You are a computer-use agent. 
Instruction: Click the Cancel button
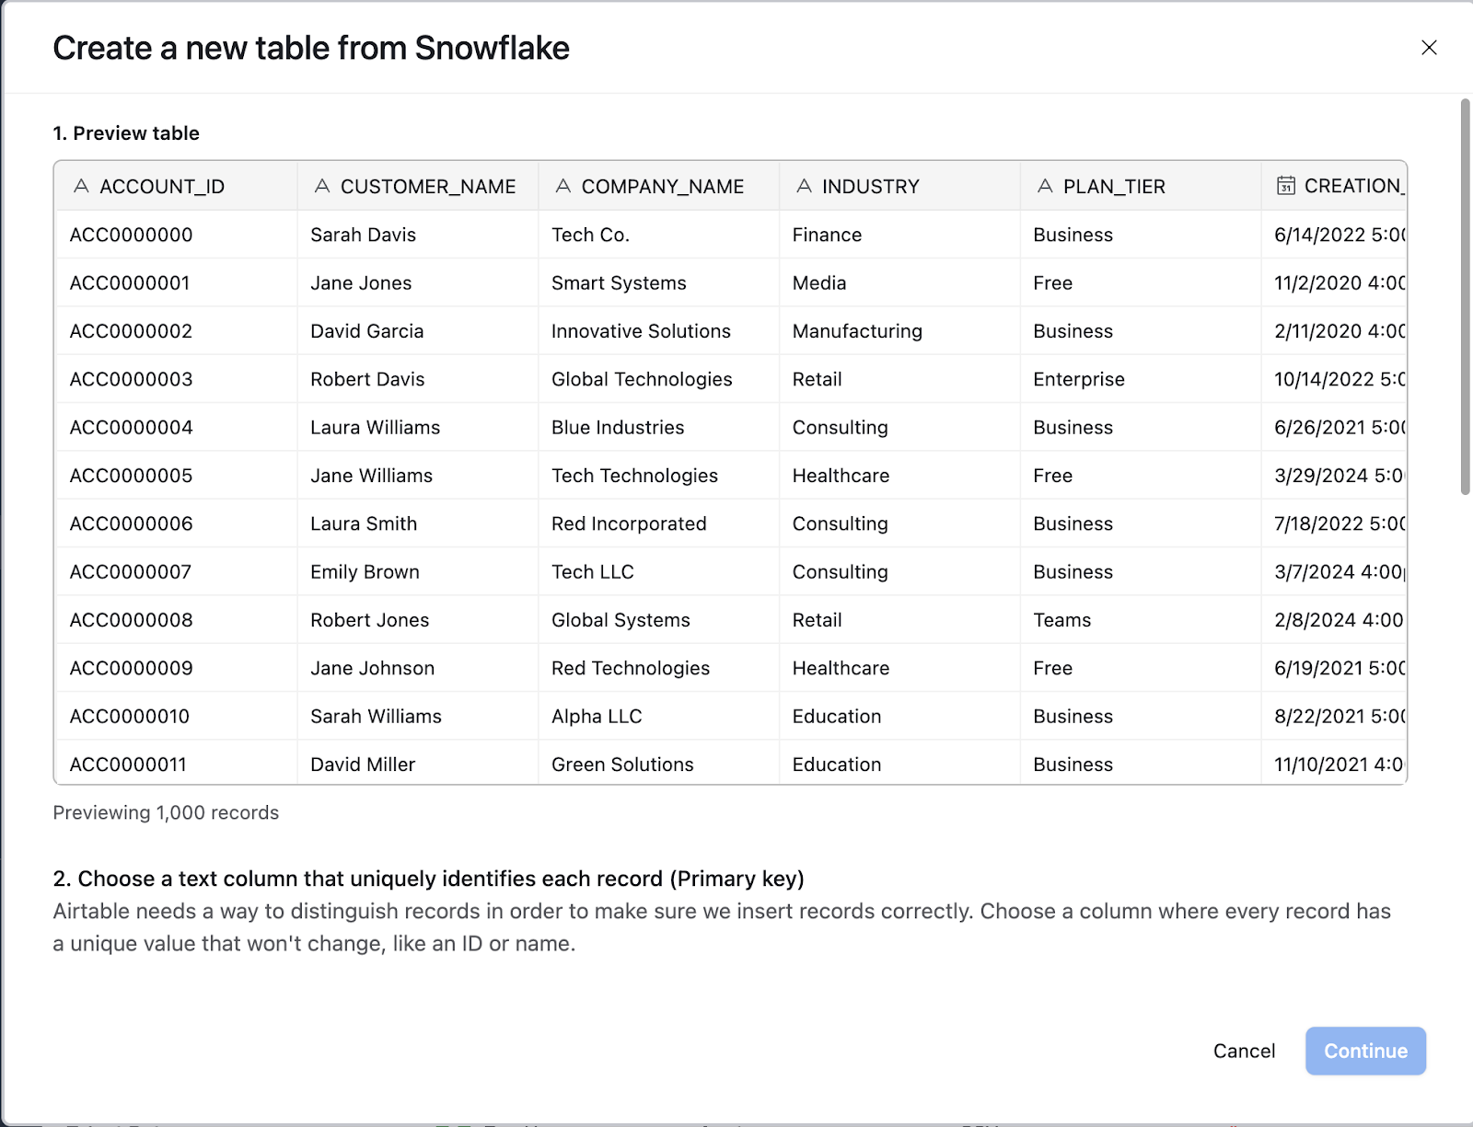[1244, 1051]
